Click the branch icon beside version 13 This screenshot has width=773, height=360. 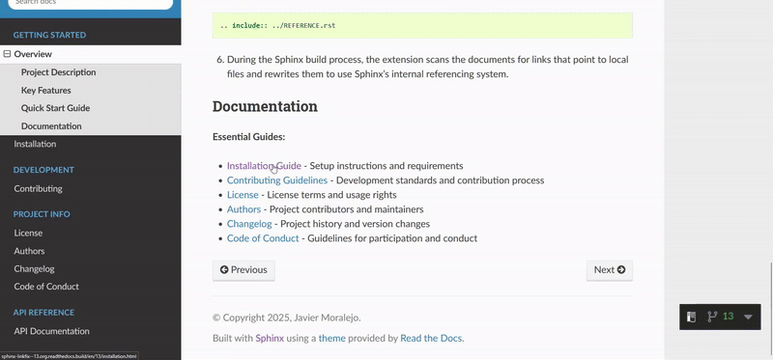712,317
